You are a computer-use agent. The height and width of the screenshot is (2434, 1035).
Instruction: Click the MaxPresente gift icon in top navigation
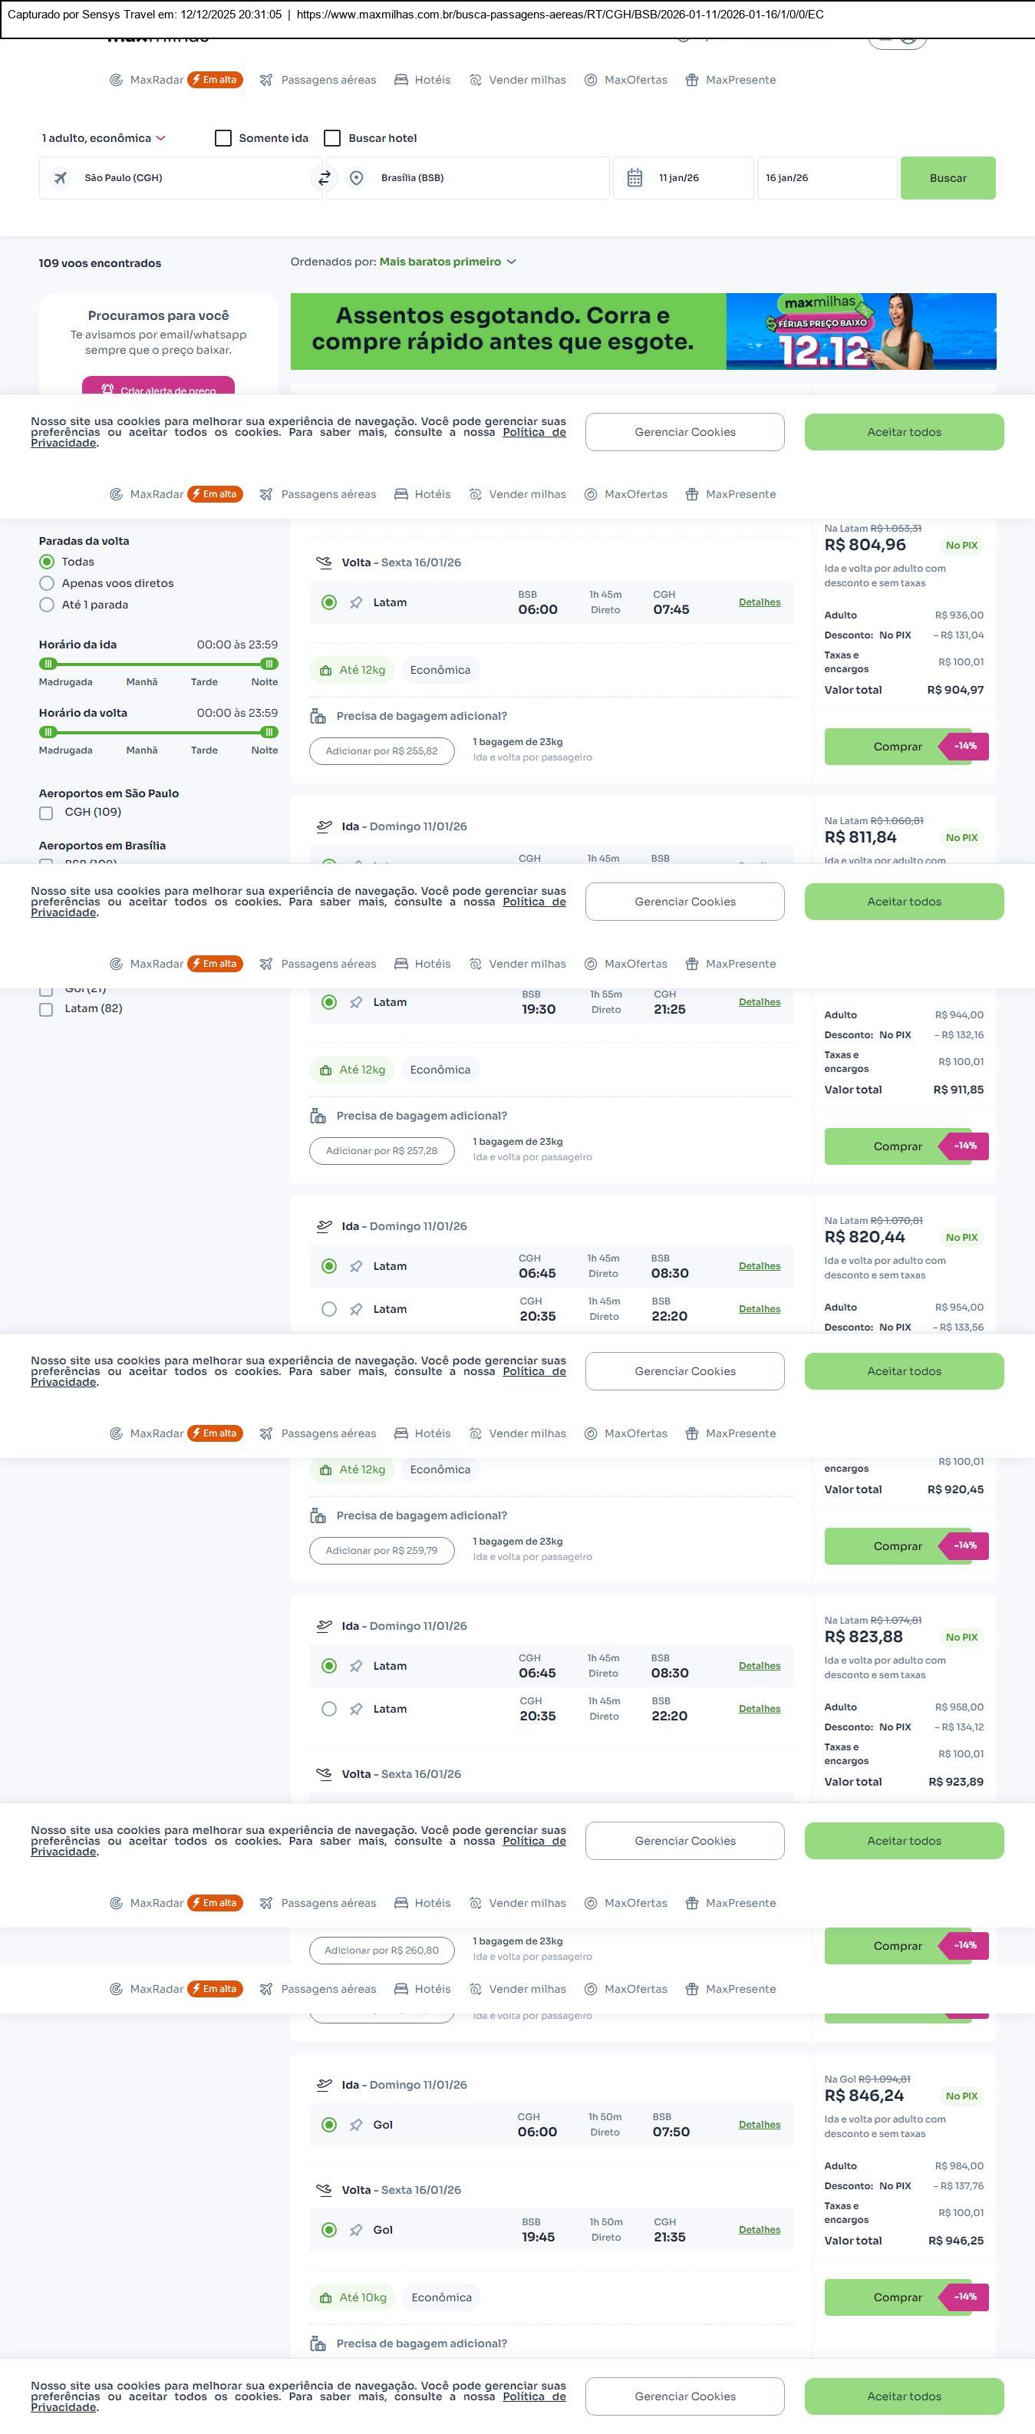point(692,81)
